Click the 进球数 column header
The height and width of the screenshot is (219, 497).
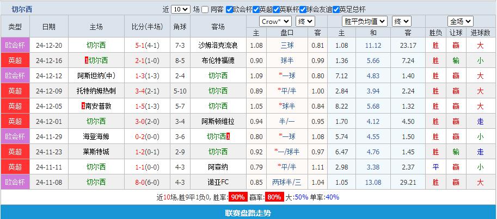[480, 33]
